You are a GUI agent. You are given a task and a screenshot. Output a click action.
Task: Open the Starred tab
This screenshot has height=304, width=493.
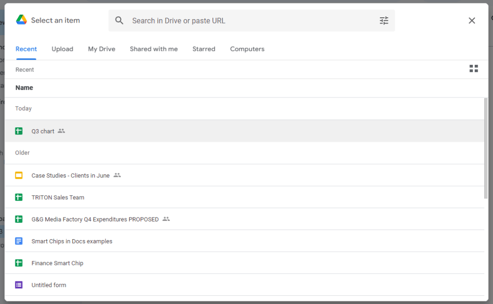tap(204, 49)
